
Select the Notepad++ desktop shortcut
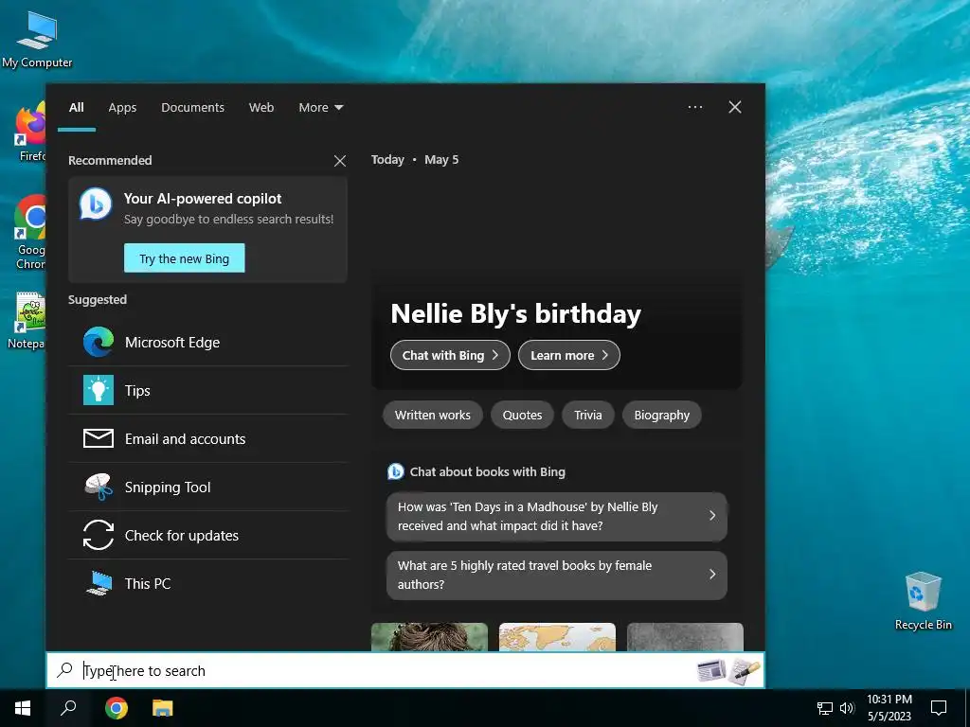(27, 320)
